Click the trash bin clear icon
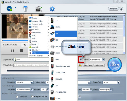 click(x=25, y=9)
